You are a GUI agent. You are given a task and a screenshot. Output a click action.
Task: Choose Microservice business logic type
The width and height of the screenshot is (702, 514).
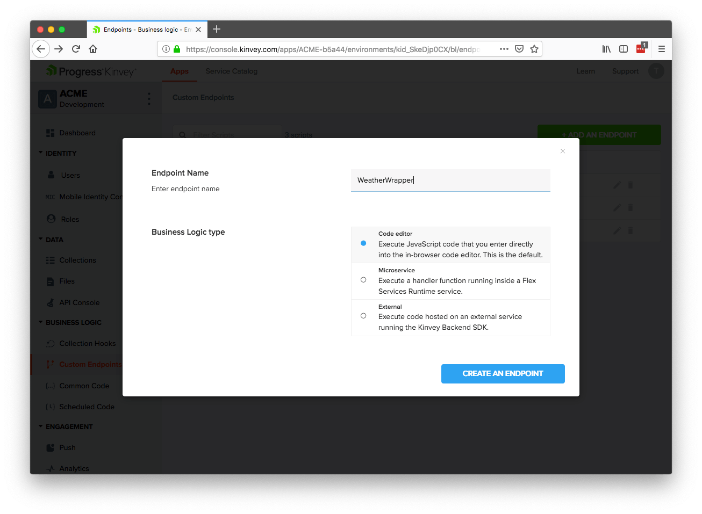(x=363, y=280)
